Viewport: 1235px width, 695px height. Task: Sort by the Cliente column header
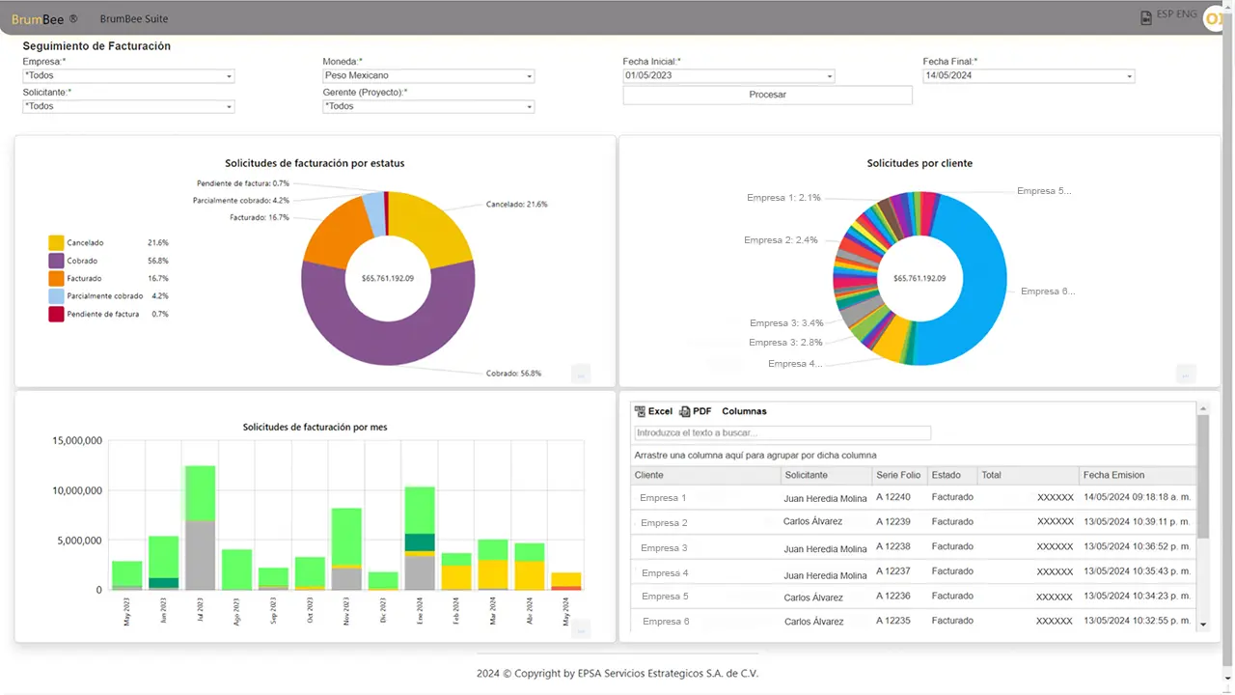click(x=705, y=475)
